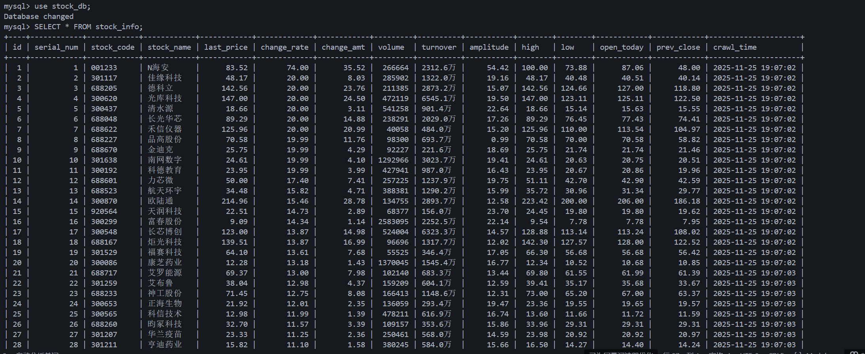The image size is (865, 354).
Task: Click the 'crawl_time' column header
Action: [735, 47]
